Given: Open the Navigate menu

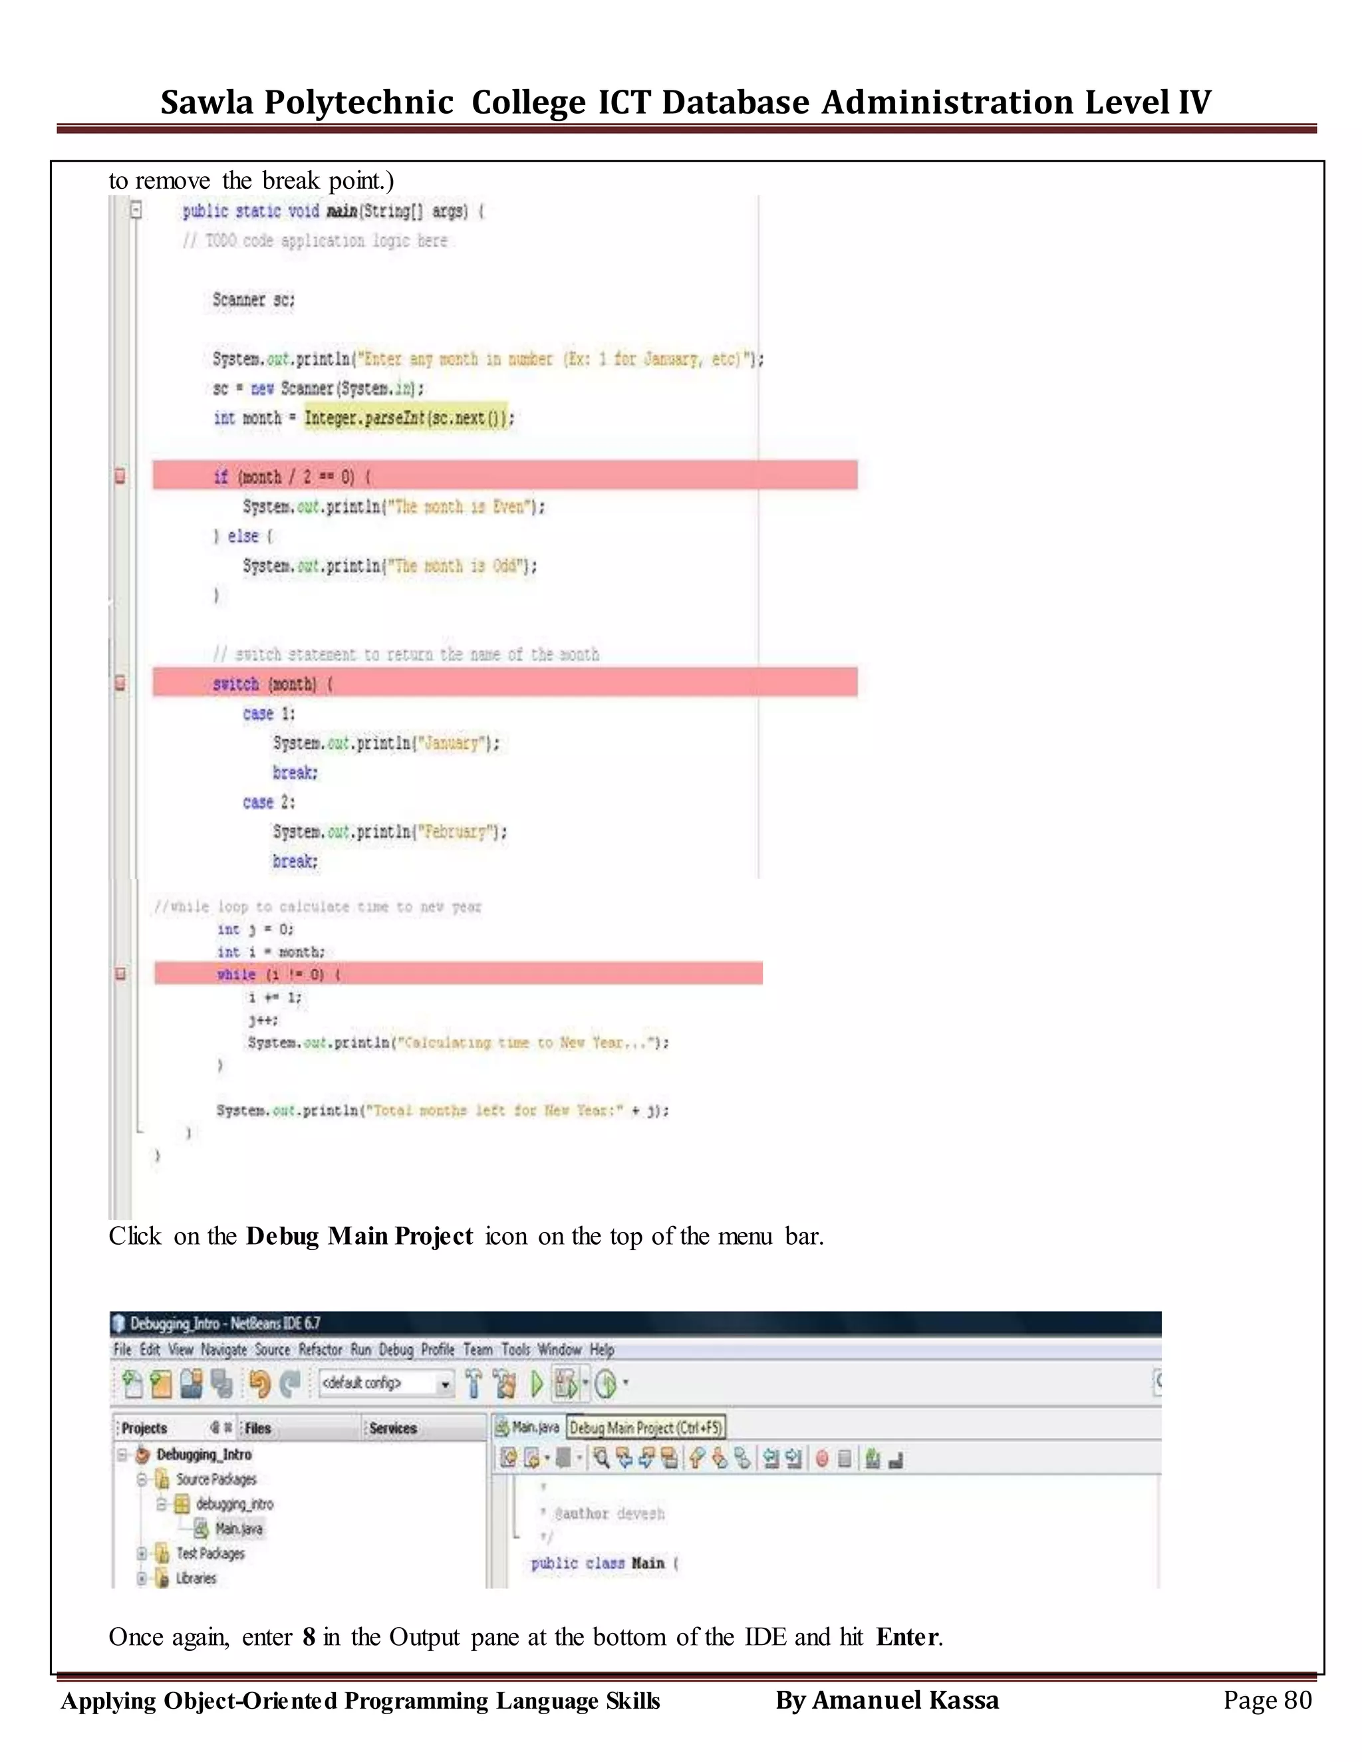Looking at the screenshot, I should [x=224, y=1350].
